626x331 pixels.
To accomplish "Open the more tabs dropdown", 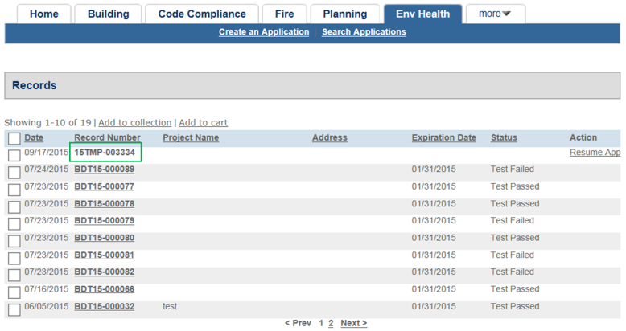I will click(495, 14).
